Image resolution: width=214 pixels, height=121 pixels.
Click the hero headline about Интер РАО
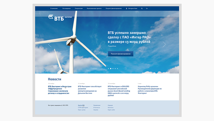coord(129,37)
